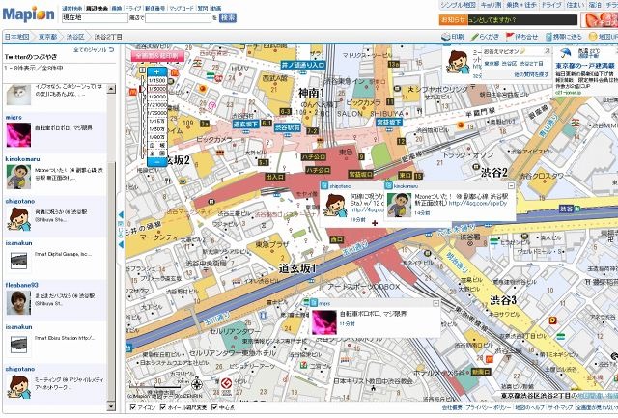Select the 全国 scale option

[x=156, y=153]
